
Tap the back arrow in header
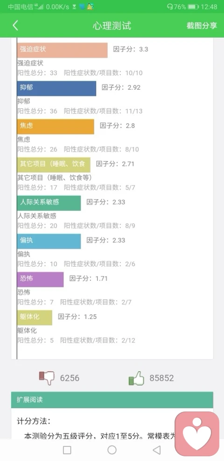click(15, 26)
